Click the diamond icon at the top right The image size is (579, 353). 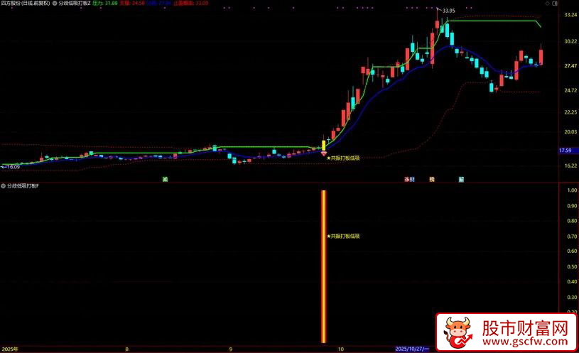point(547,3)
